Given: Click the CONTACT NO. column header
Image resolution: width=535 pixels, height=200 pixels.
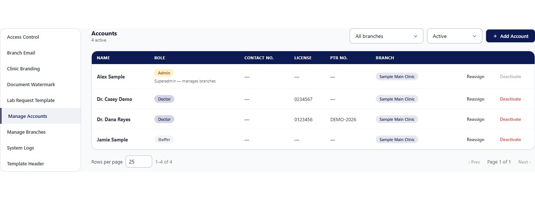Looking at the screenshot, I should (259, 58).
